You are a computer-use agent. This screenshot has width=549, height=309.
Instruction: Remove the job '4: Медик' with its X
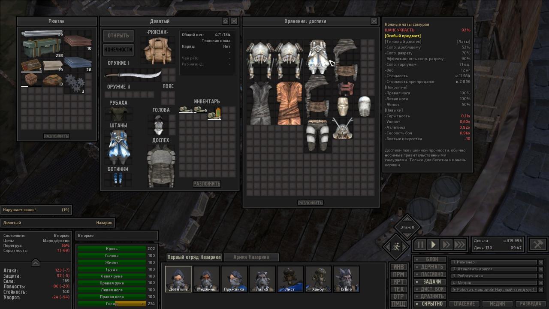point(540,283)
